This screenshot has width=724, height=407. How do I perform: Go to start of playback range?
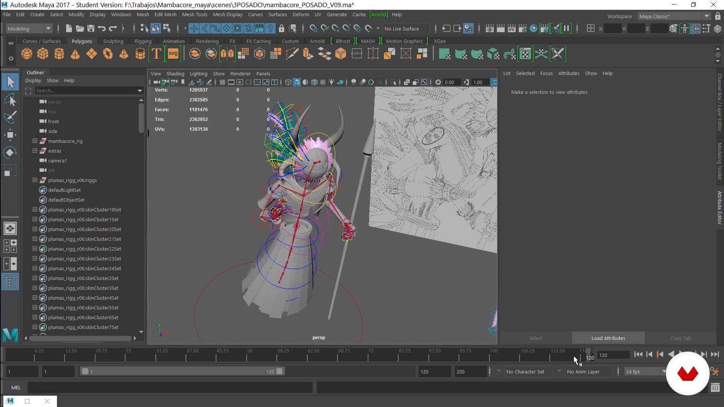click(638, 354)
